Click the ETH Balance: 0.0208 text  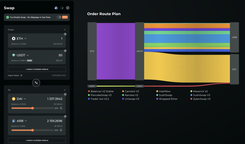tap(19, 44)
